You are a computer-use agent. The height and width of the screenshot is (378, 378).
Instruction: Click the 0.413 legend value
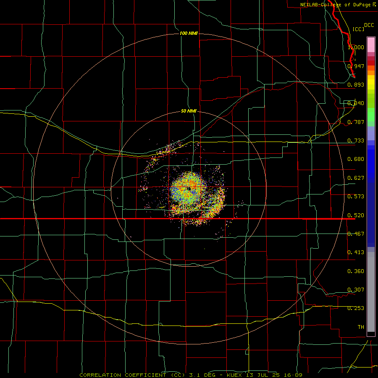(356, 252)
